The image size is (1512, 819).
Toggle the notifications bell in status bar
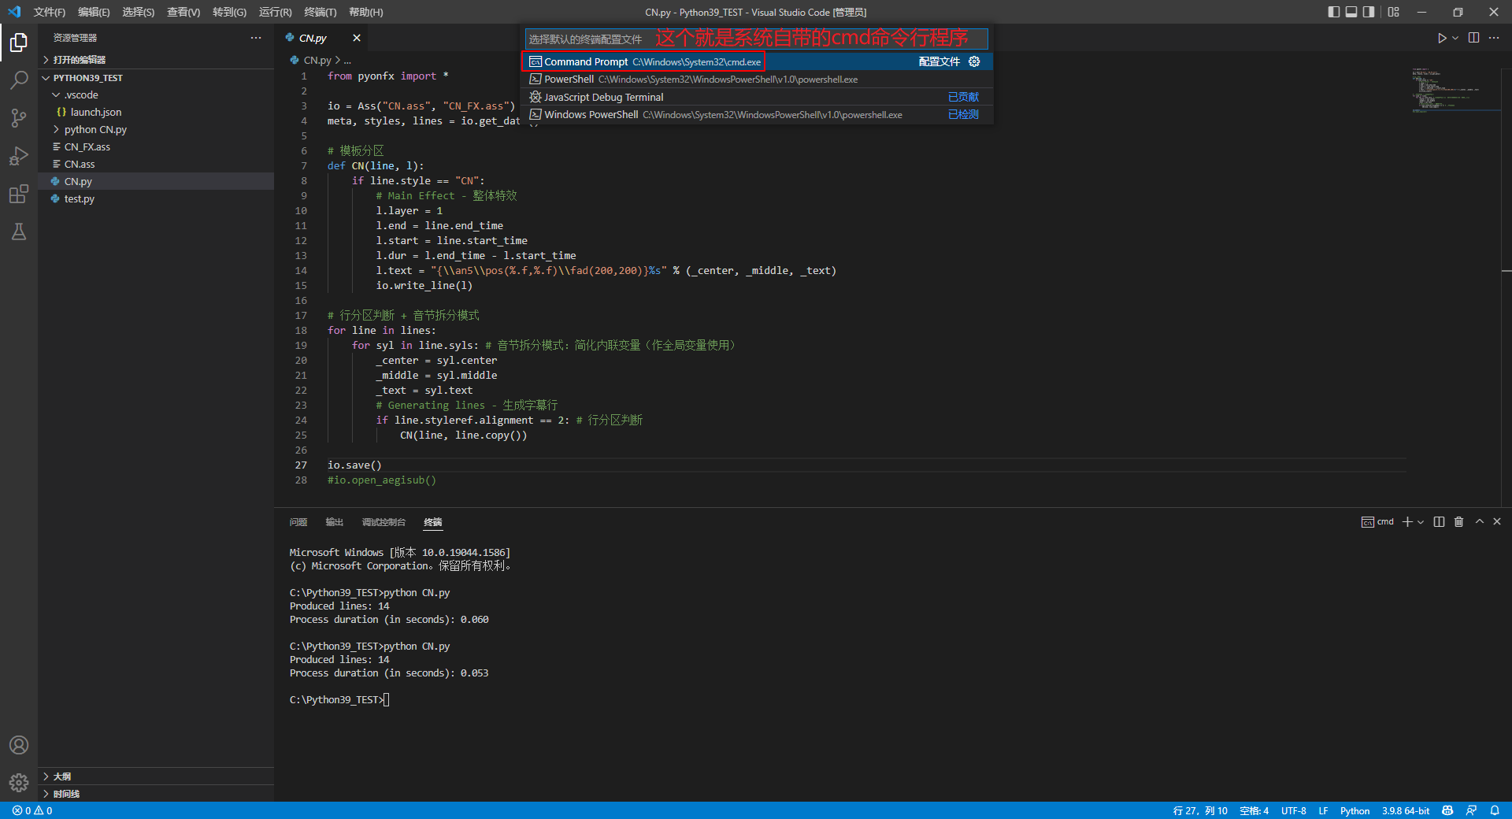pyautogui.click(x=1496, y=810)
